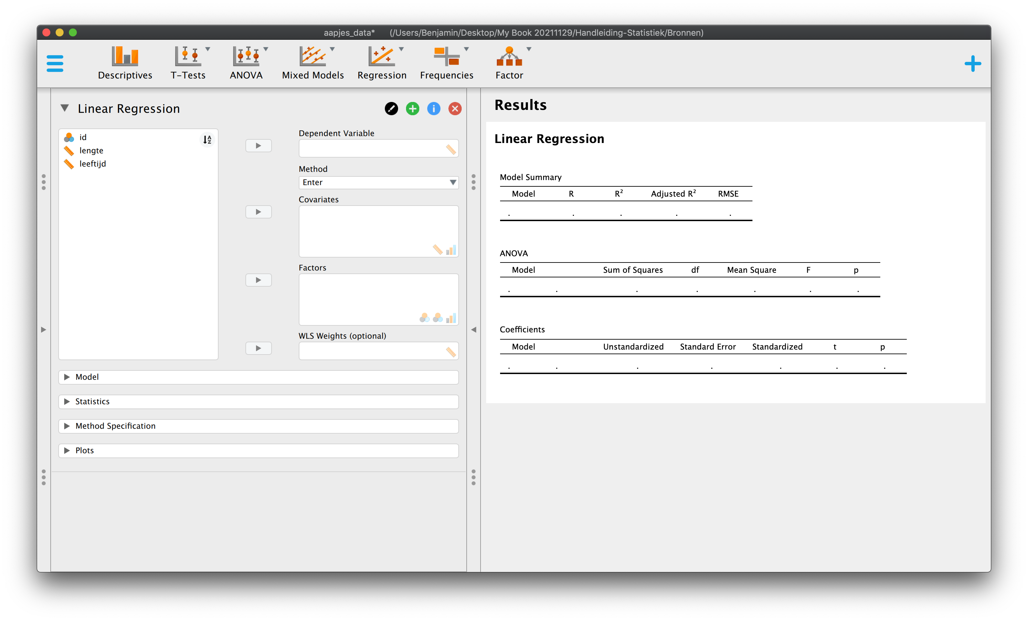Click the green plus duplicate analysis icon
The height and width of the screenshot is (621, 1028).
click(x=412, y=109)
